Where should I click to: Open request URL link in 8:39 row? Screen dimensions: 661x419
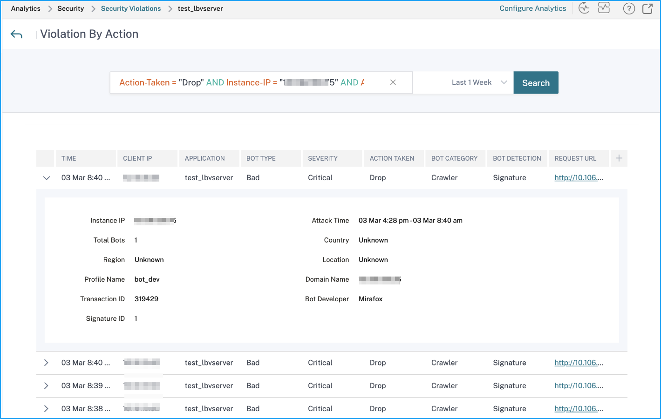(x=579, y=385)
